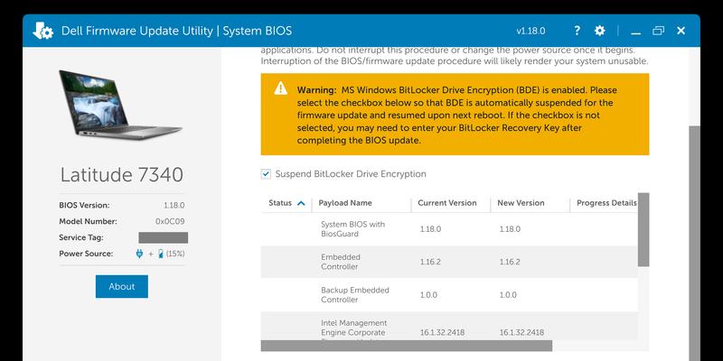Viewport: 723px width, 361px height.
Task: Uncheck Suspend BitLocker Drive Encryption checkbox
Action: coord(266,174)
